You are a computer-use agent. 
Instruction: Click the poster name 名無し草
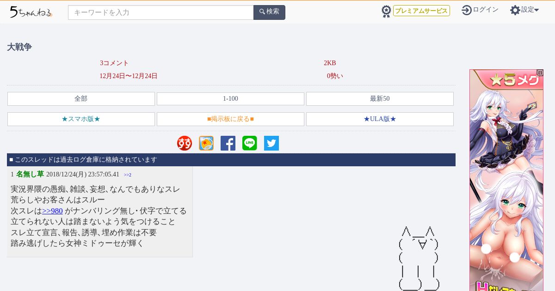tap(30, 174)
